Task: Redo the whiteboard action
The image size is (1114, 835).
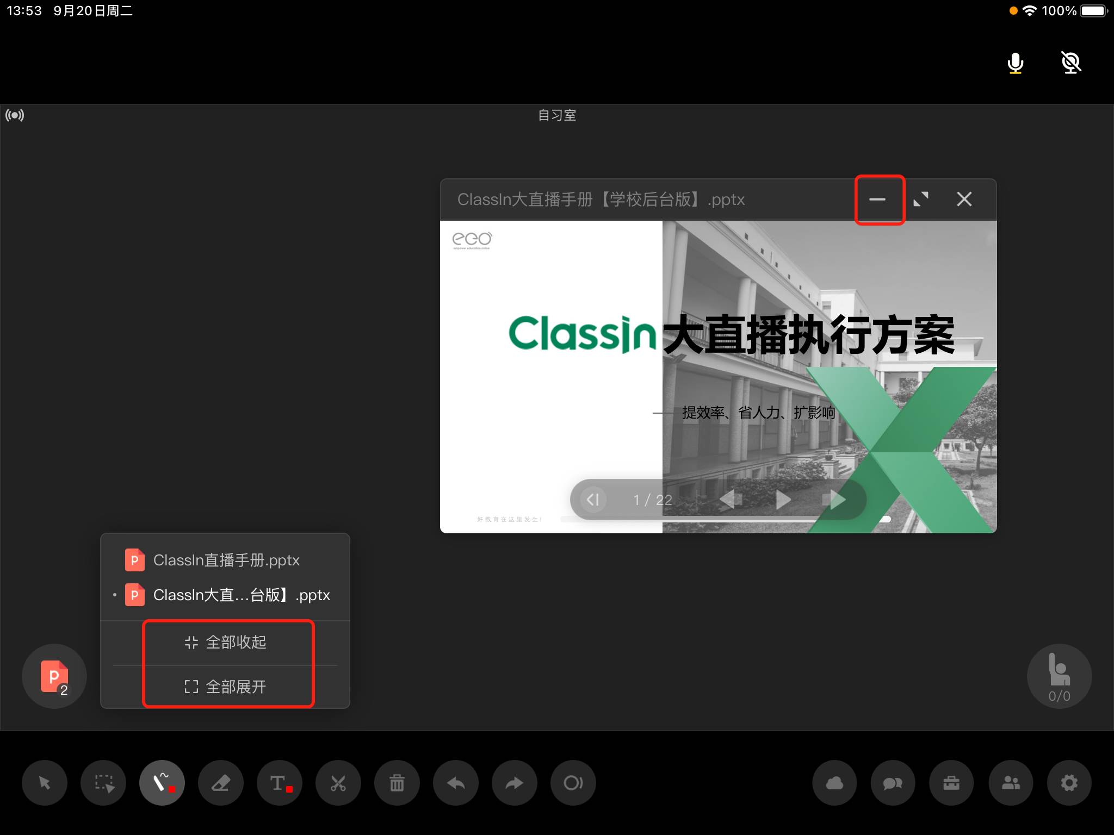Action: click(x=515, y=783)
